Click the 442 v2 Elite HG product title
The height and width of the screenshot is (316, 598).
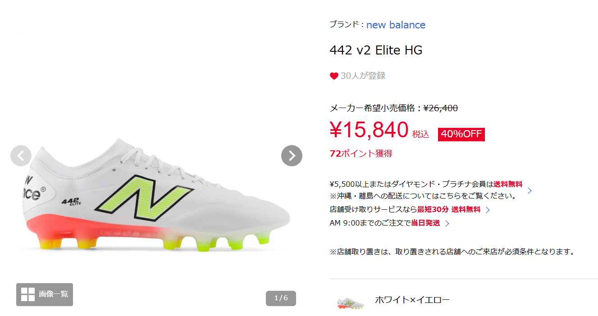point(376,50)
